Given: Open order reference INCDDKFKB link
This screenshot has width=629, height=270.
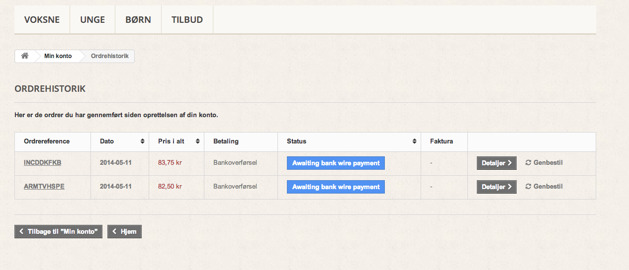Looking at the screenshot, I should coord(42,163).
